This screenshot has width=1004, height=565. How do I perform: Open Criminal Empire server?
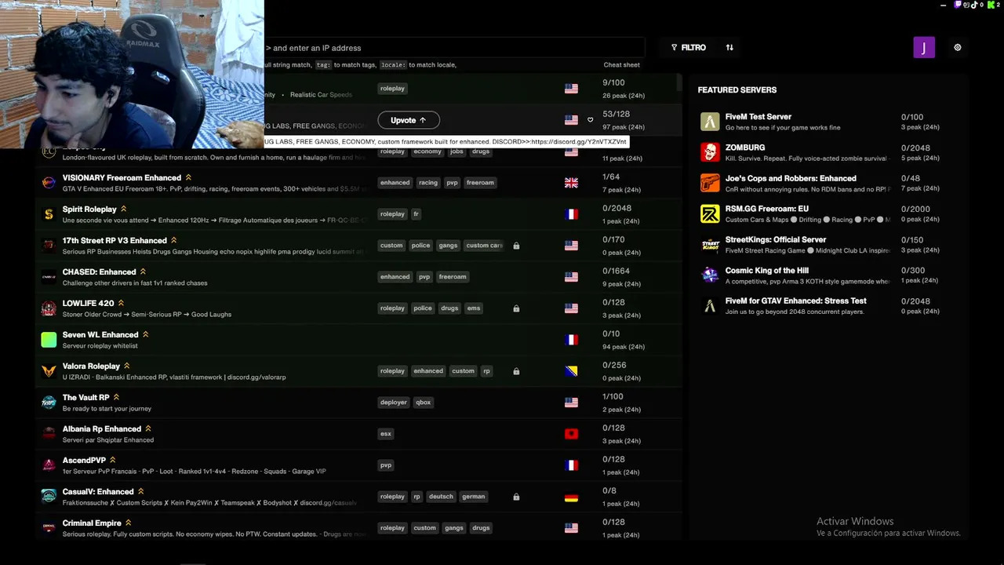click(92, 523)
